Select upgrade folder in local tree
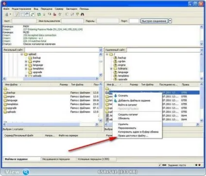 tap(37, 72)
